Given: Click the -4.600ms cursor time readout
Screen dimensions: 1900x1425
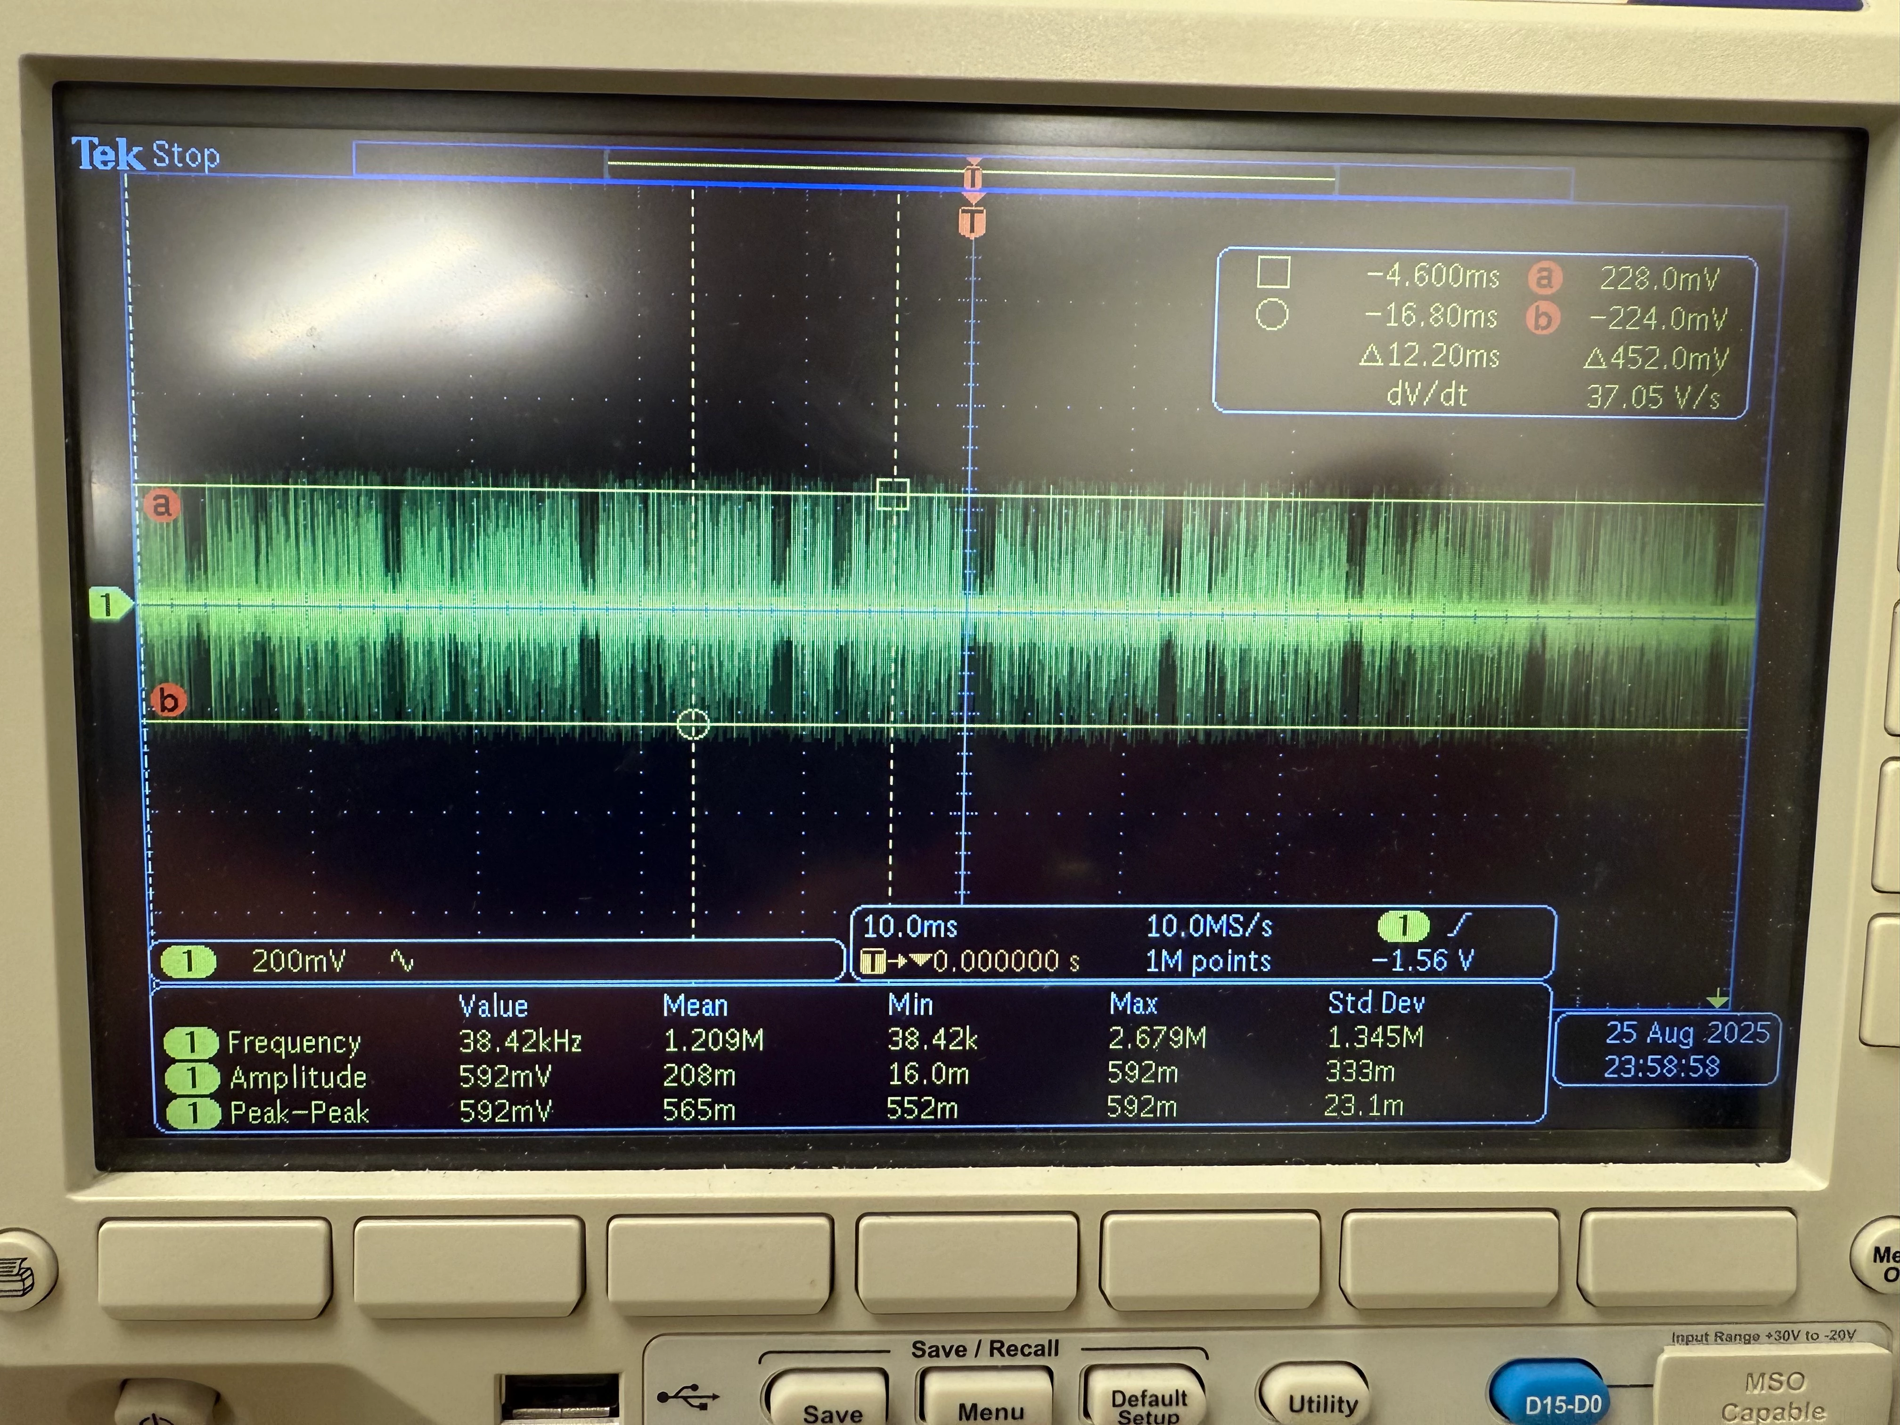Looking at the screenshot, I should click(1432, 276).
